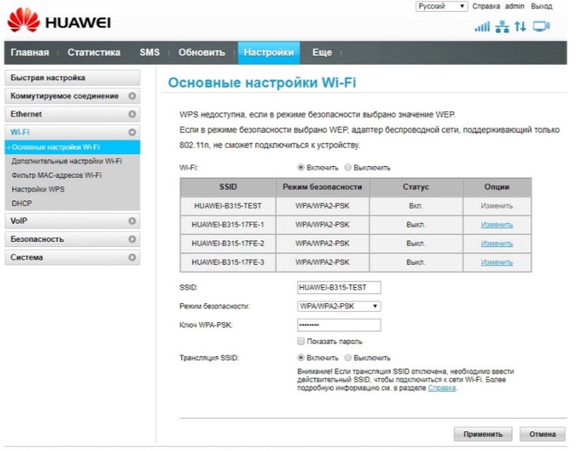Click Изменить for HUAWEI-B315-TEST
The width and height of the screenshot is (586, 451).
(497, 205)
